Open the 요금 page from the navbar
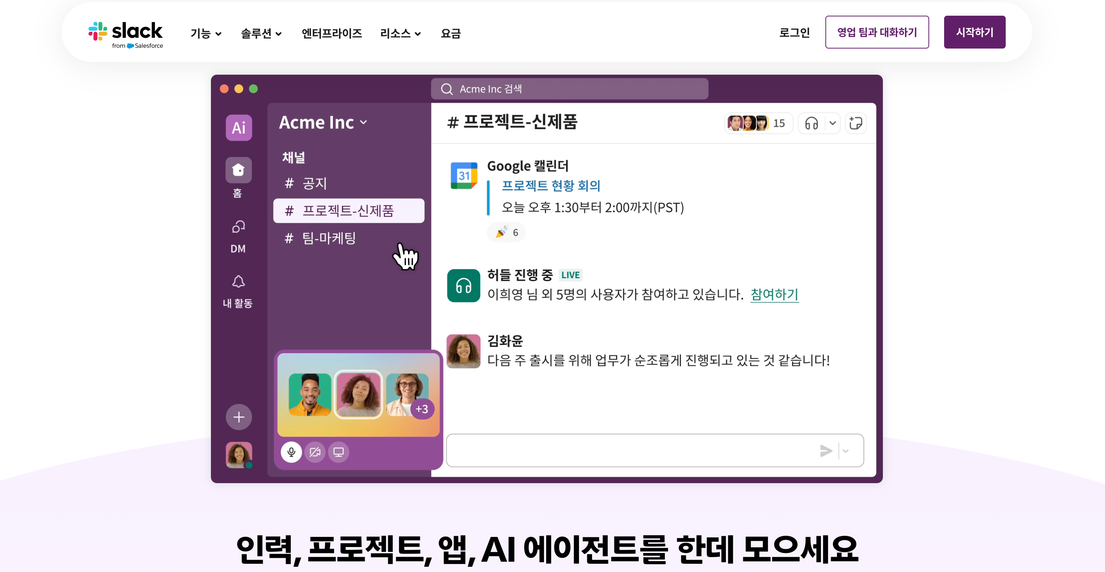This screenshot has height=572, width=1105. tap(451, 34)
